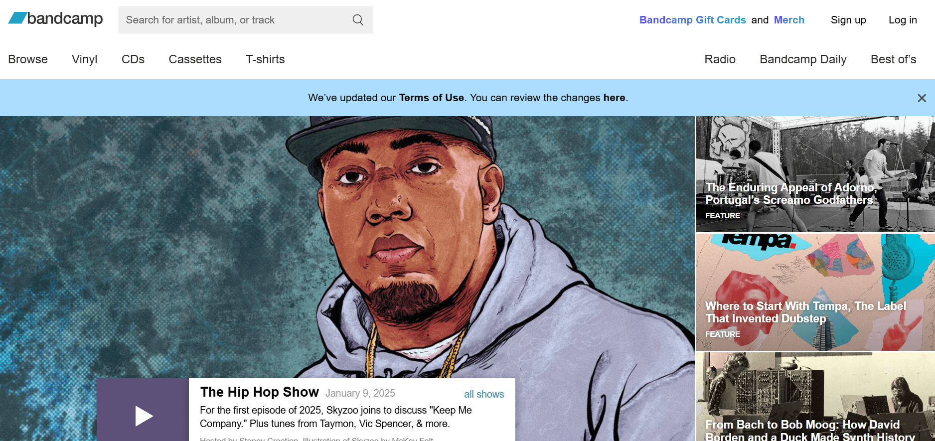Viewport: 935px width, 441px height.
Task: Open the Best of's page
Action: coord(893,59)
